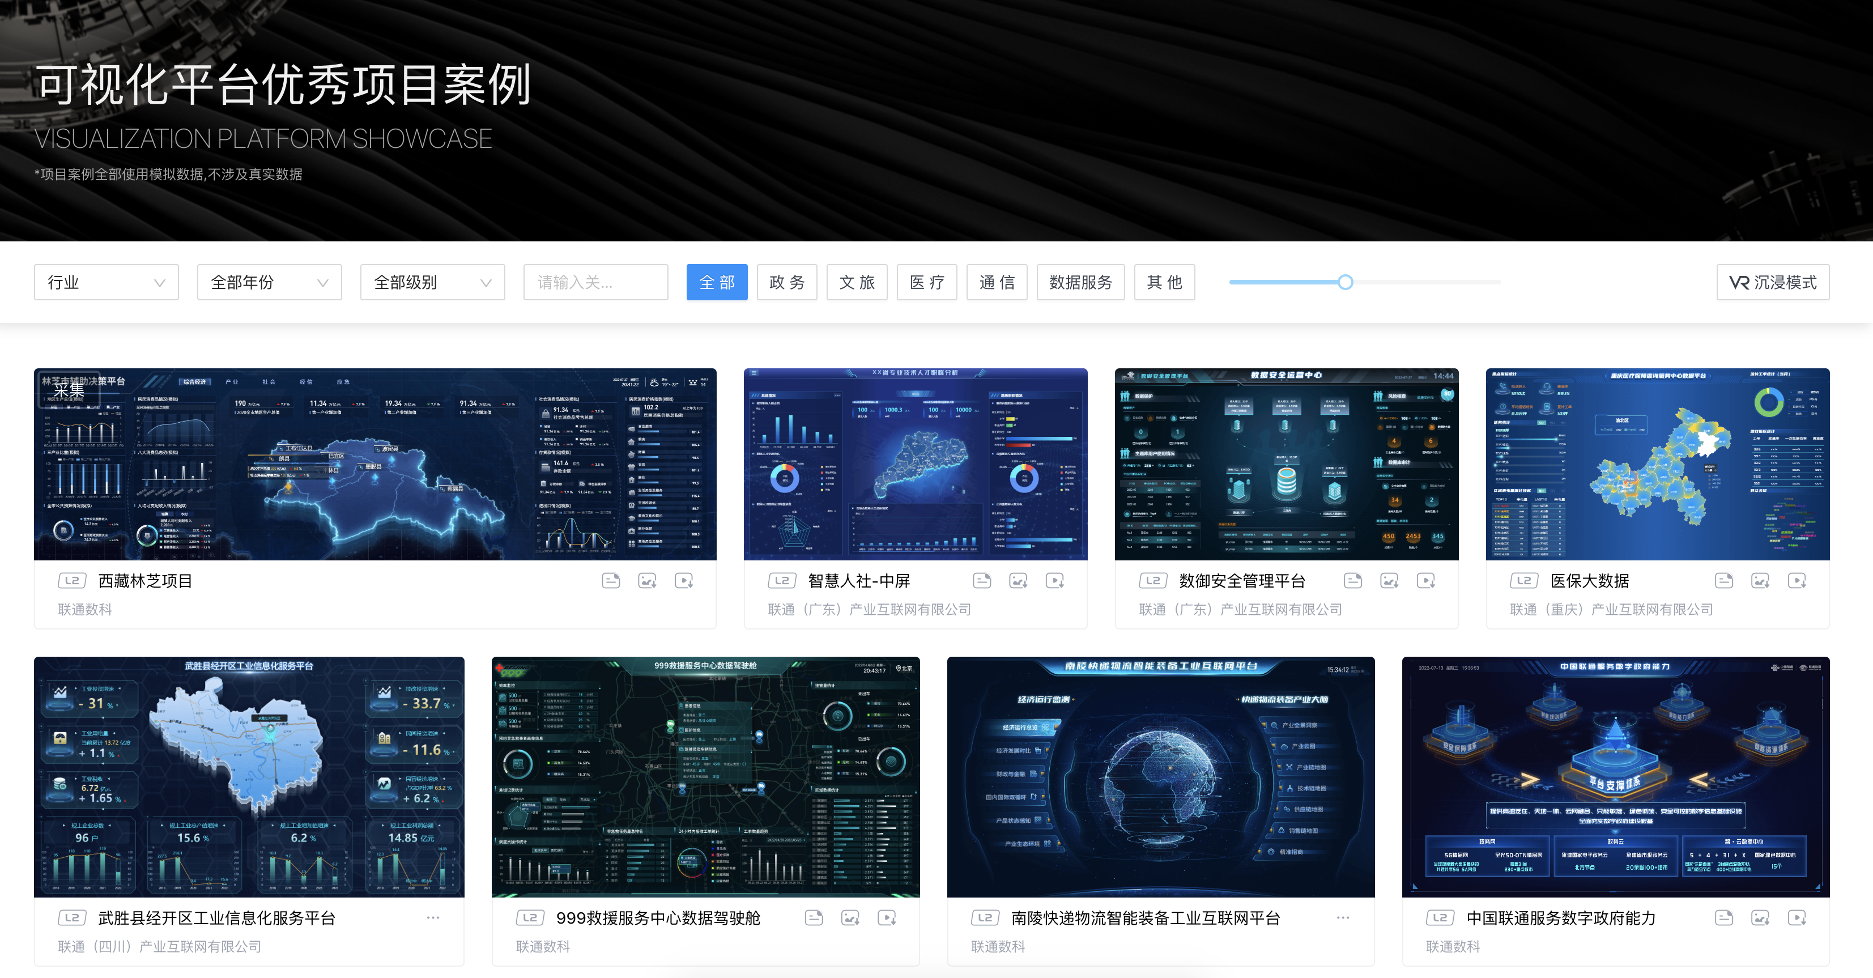Image resolution: width=1873 pixels, height=978 pixels.
Task: Open more options for 武胜县经开区 card
Action: point(433,917)
